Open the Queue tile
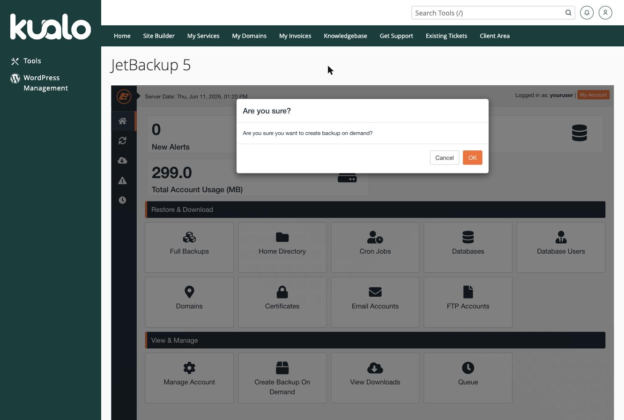Image resolution: width=624 pixels, height=420 pixels. pos(468,378)
